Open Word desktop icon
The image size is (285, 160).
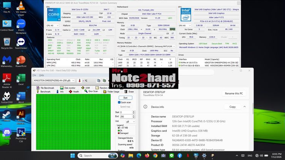[21, 98]
